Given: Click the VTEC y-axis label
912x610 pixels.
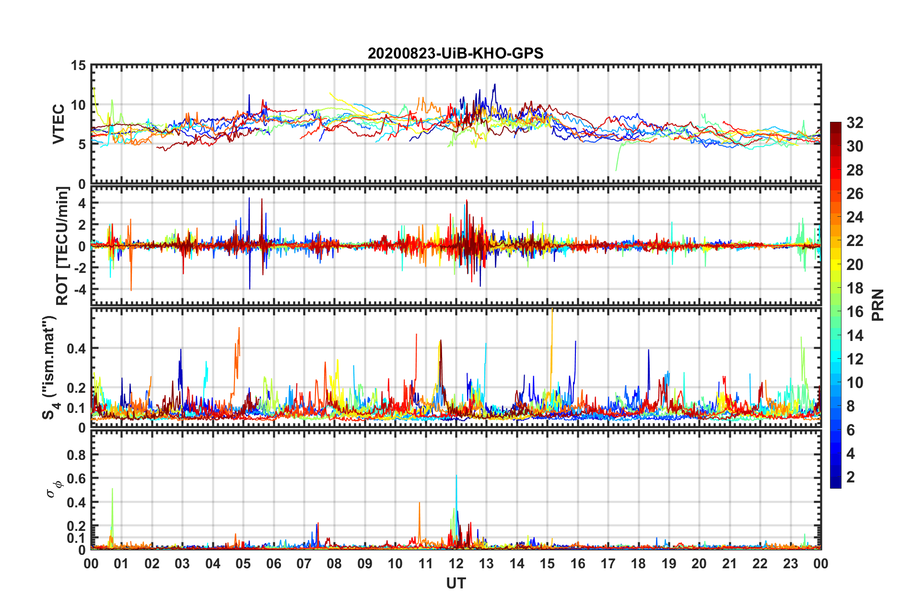Looking at the screenshot, I should 58,124.
